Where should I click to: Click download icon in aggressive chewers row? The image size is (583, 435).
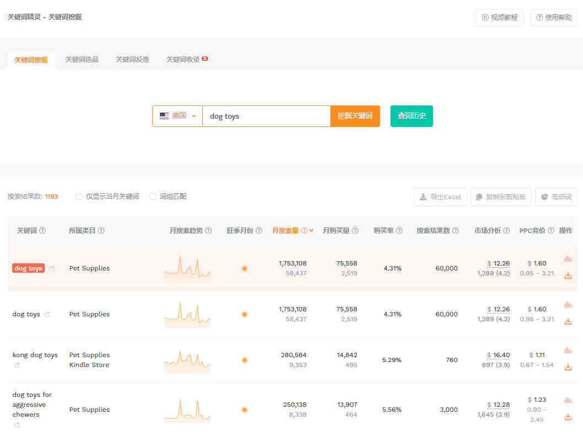tap(568, 417)
